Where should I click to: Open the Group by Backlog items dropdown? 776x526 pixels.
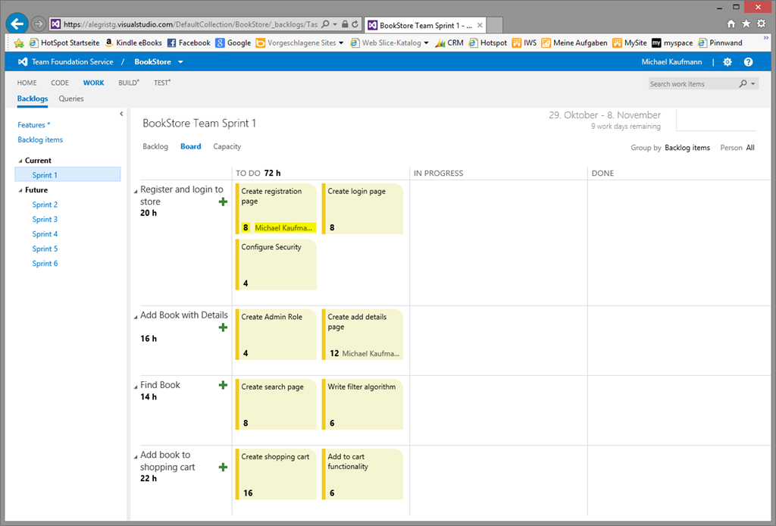687,148
